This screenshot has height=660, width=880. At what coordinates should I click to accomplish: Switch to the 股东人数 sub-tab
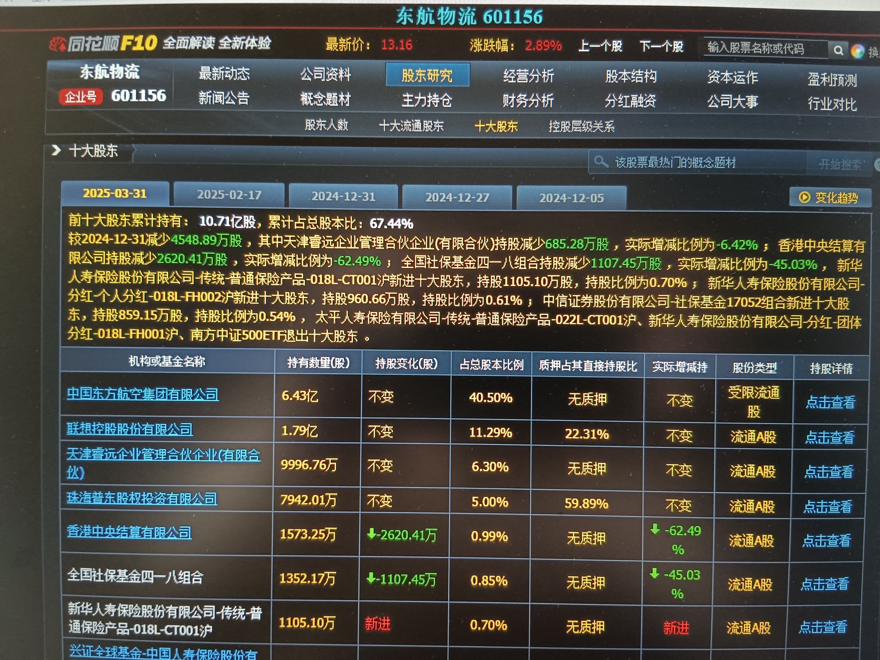pos(327,125)
